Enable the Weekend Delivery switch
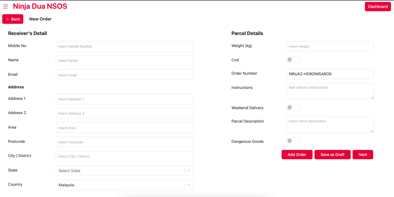This screenshot has height=197, width=394. 293,108
